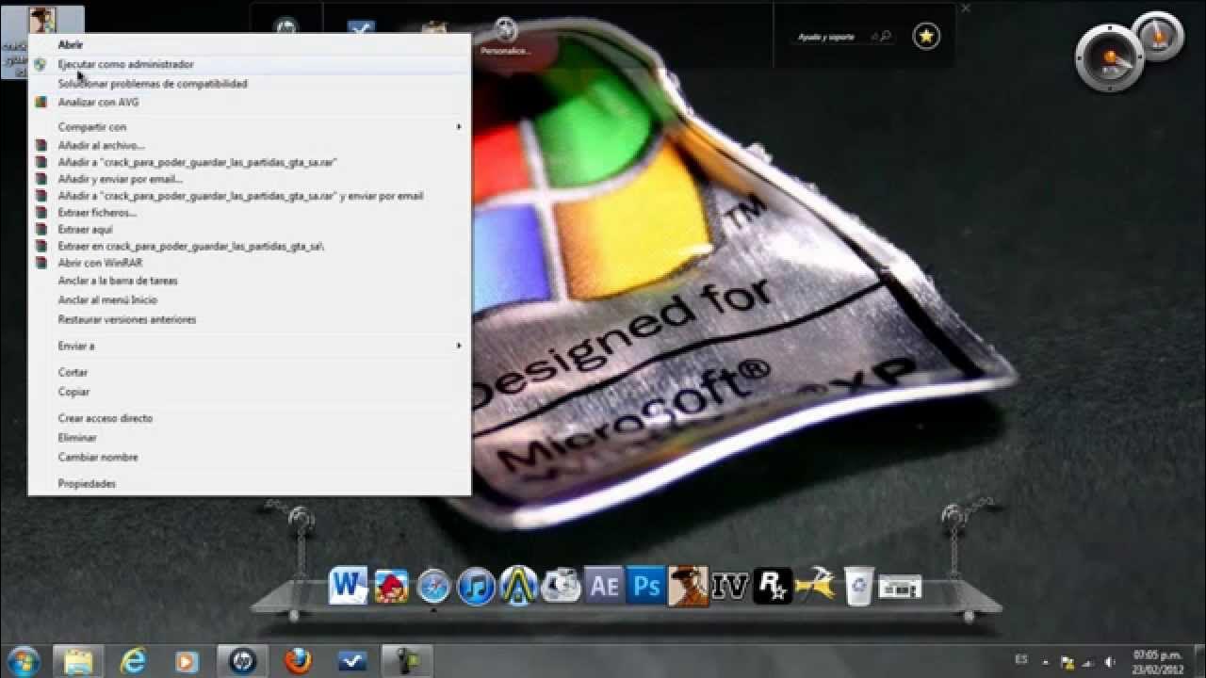Launch iTunes from the dock

pos(476,587)
